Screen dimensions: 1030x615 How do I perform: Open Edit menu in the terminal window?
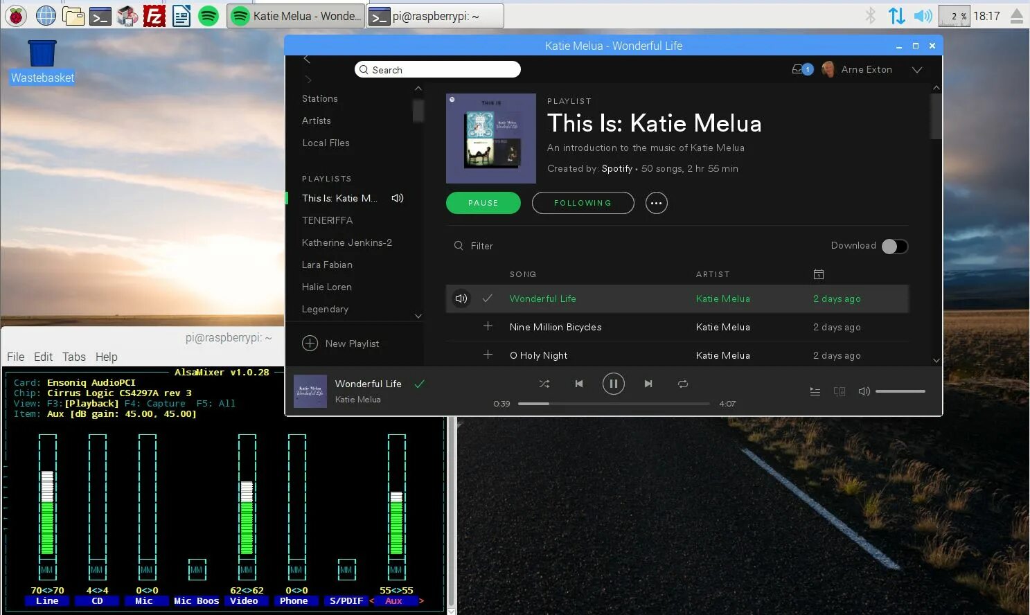43,357
